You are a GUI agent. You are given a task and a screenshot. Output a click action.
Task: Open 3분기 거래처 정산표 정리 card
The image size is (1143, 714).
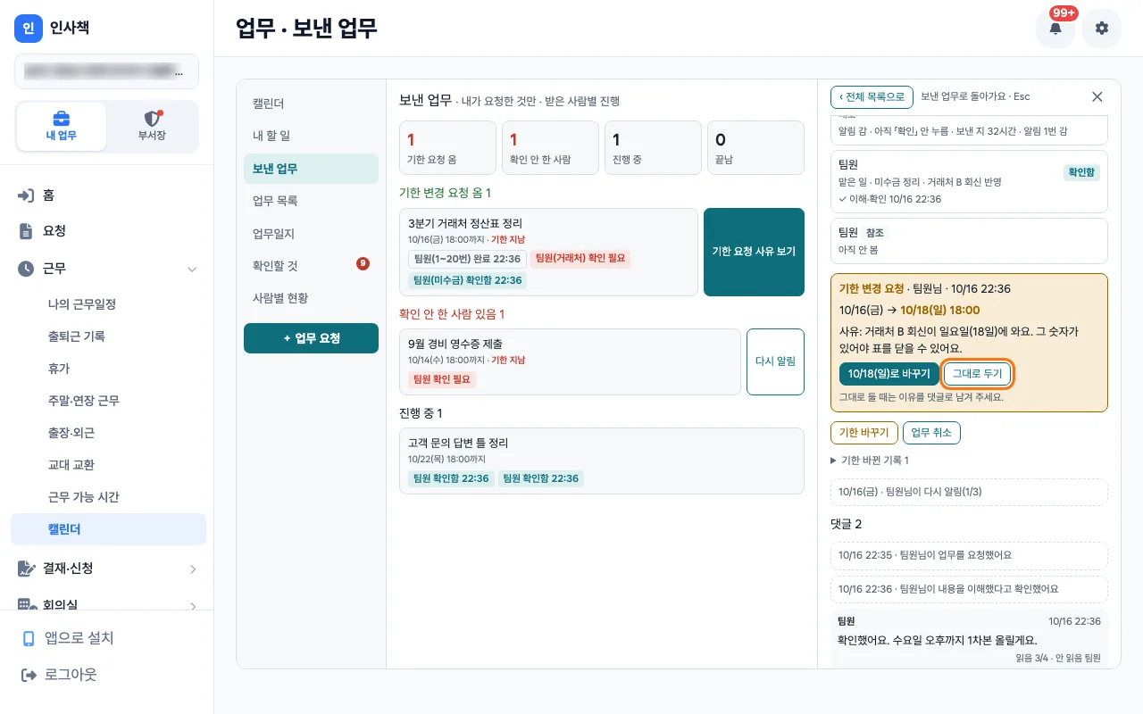point(549,252)
